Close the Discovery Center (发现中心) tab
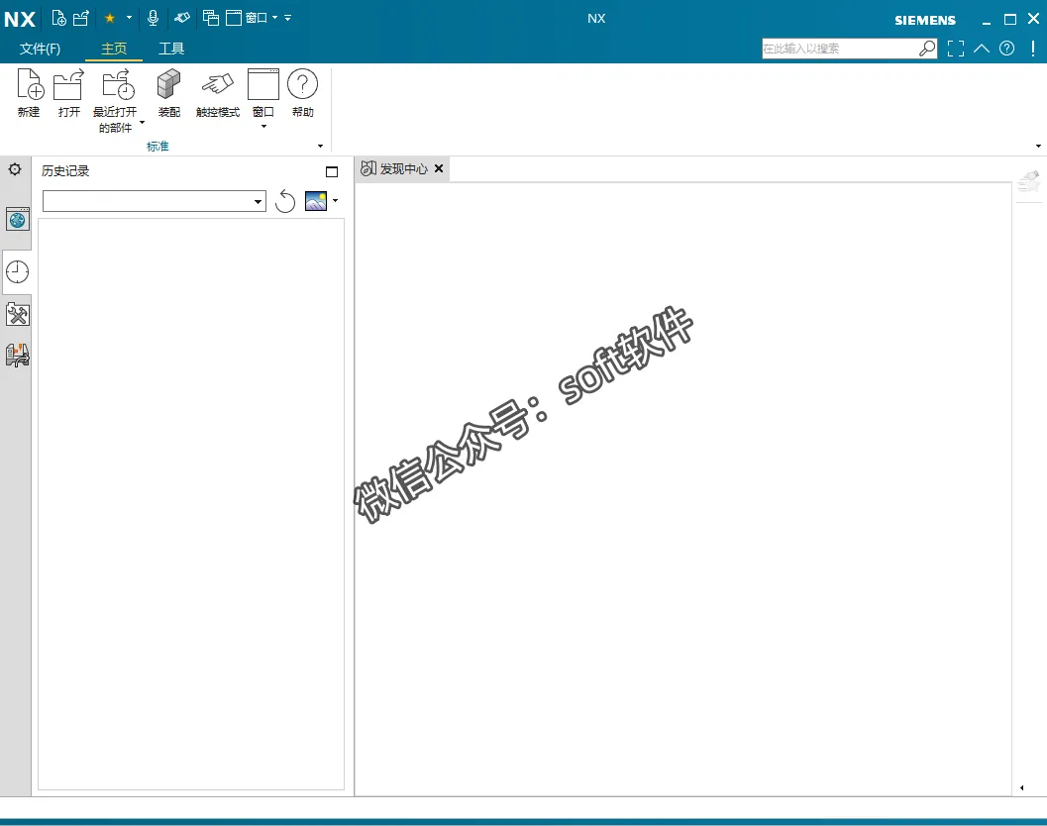This screenshot has width=1047, height=826. click(x=439, y=168)
